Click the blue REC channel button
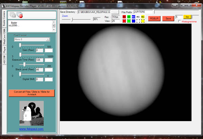 click(134, 17)
